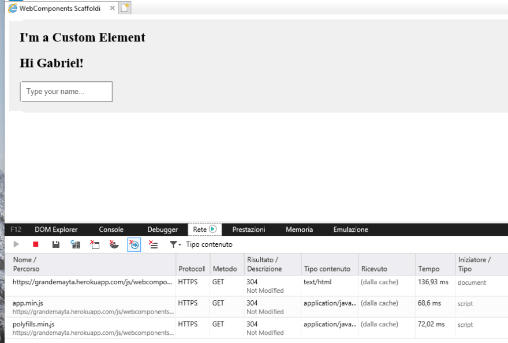Export captured traffic using the save icon
The width and height of the screenshot is (508, 343).
(x=56, y=244)
